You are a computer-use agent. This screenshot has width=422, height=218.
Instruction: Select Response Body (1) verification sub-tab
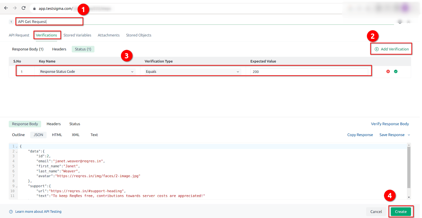(28, 49)
